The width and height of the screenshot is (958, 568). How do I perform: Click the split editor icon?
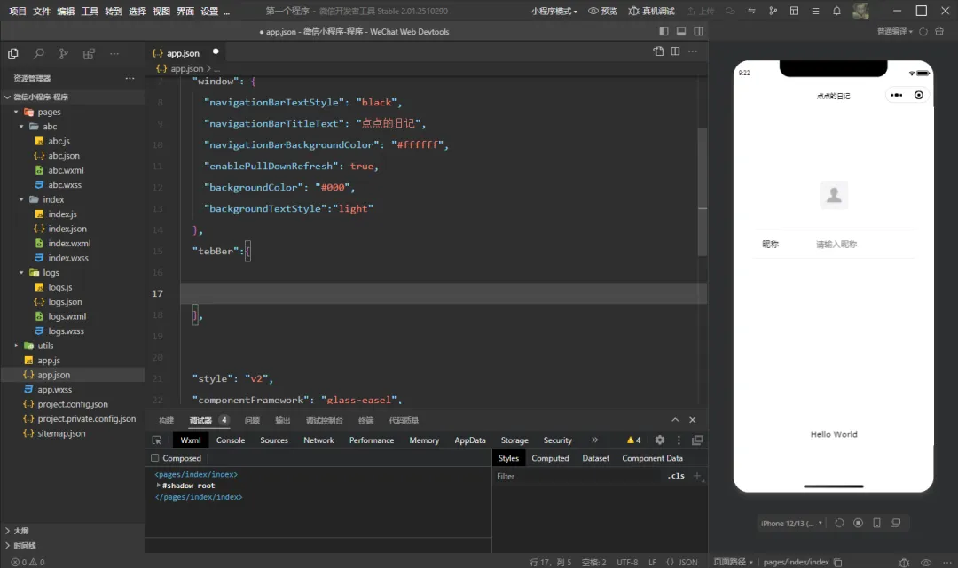coord(675,51)
